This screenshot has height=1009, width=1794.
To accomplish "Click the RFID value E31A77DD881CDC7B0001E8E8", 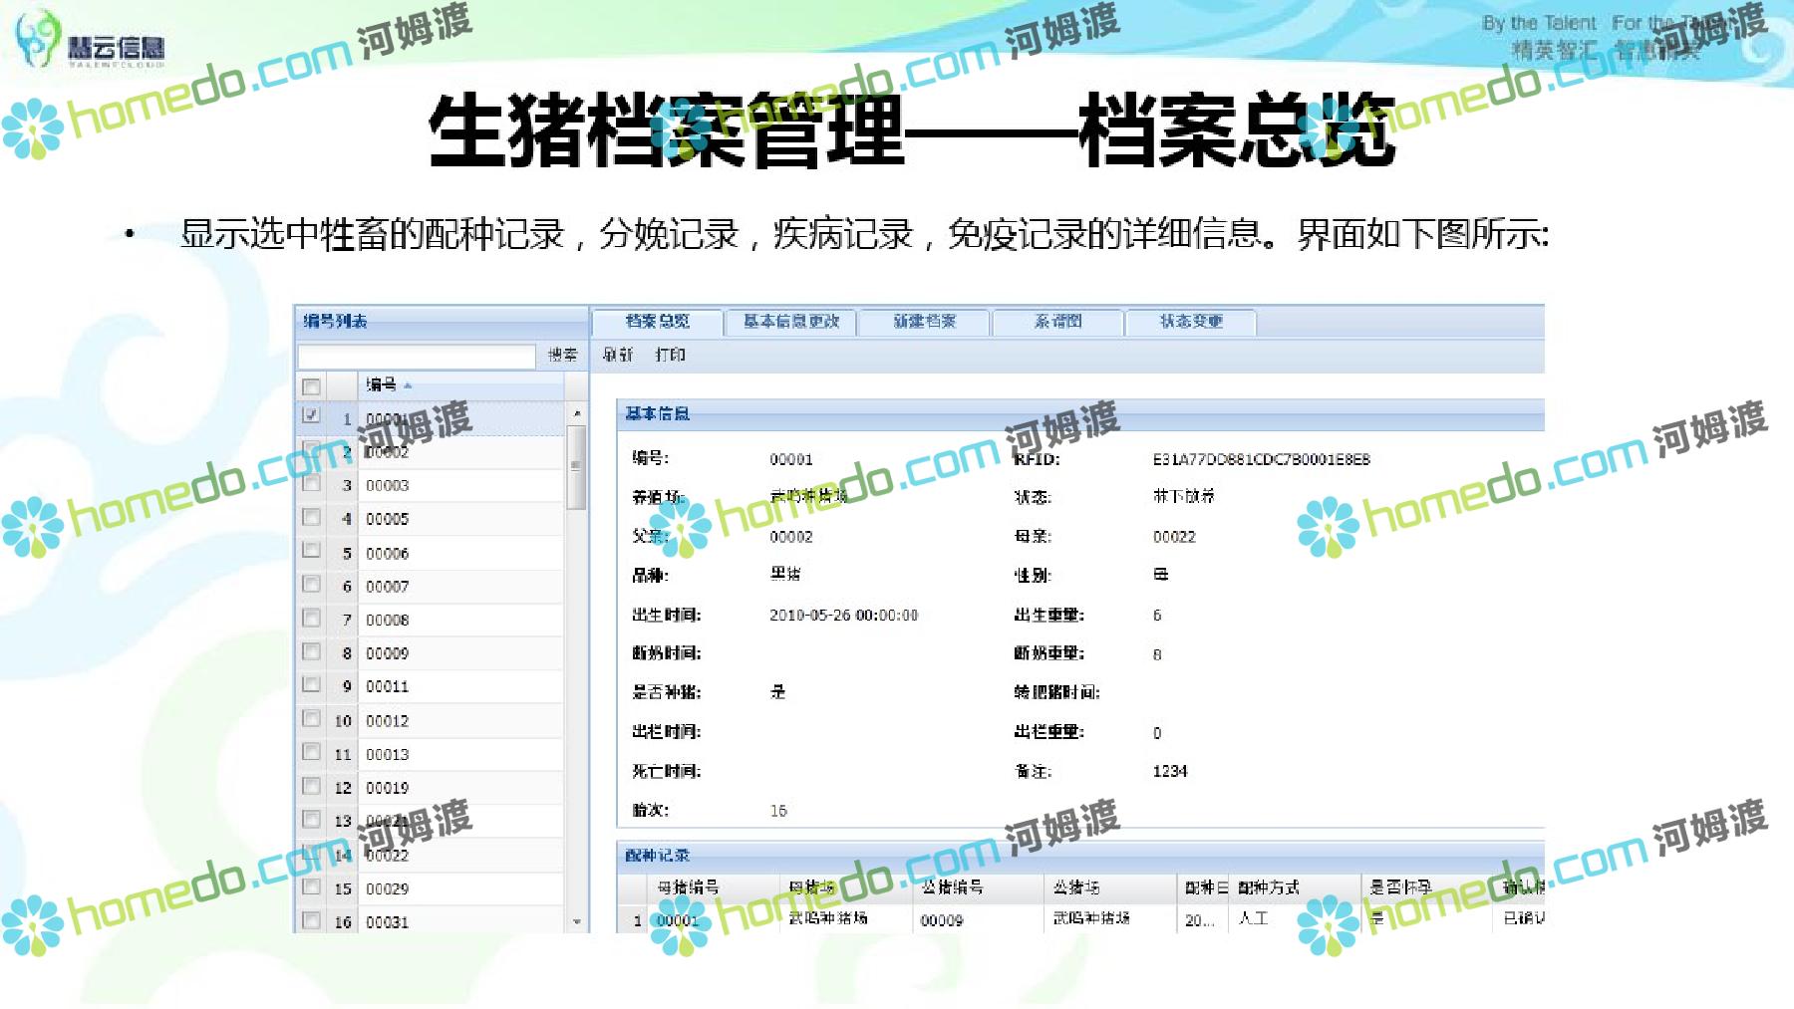I will point(1261,459).
